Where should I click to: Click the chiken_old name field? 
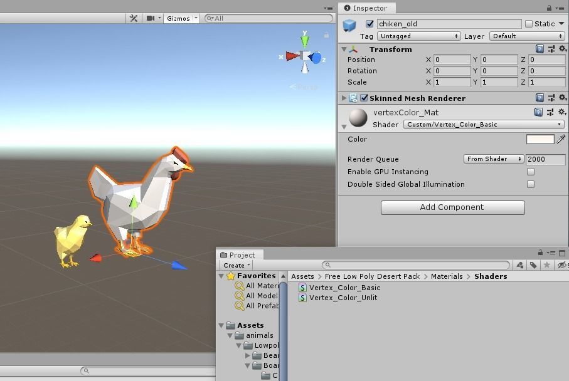[449, 24]
